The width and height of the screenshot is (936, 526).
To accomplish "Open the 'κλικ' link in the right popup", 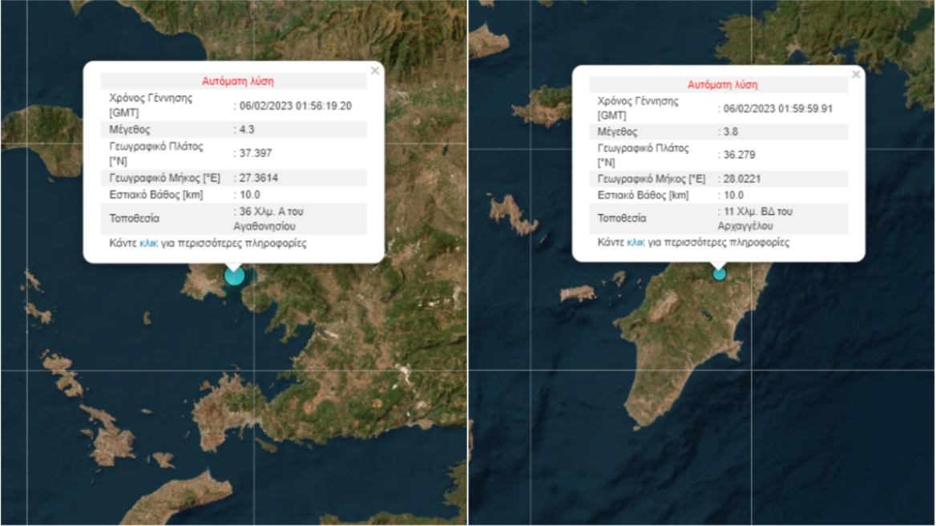I will [635, 242].
